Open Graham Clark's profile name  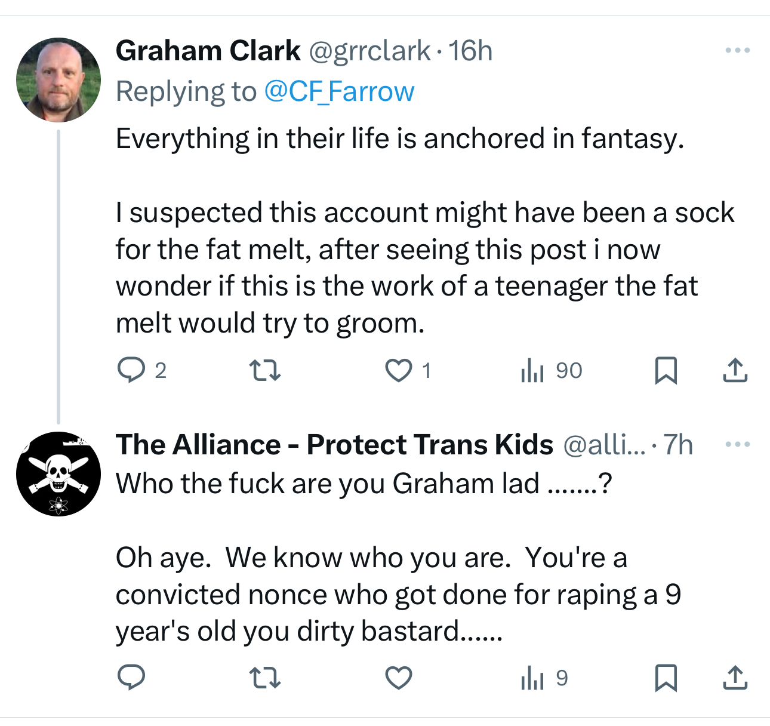coord(208,51)
